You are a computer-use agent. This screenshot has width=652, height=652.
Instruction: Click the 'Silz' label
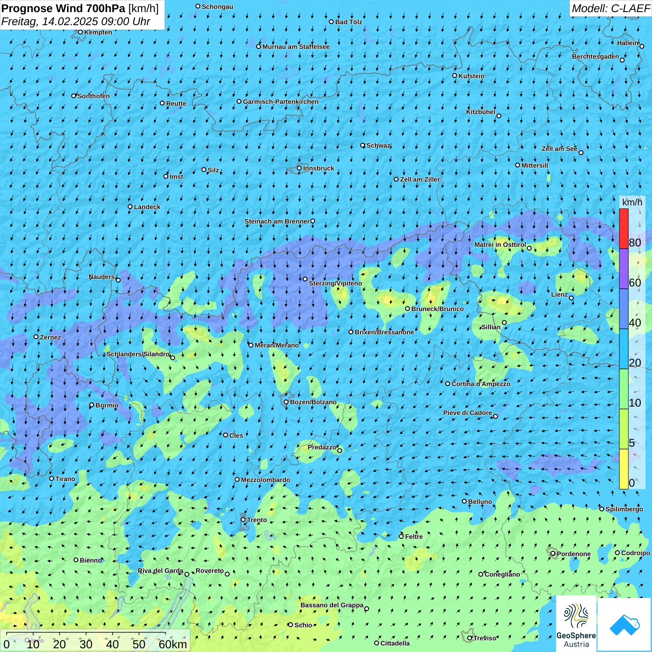213,170
